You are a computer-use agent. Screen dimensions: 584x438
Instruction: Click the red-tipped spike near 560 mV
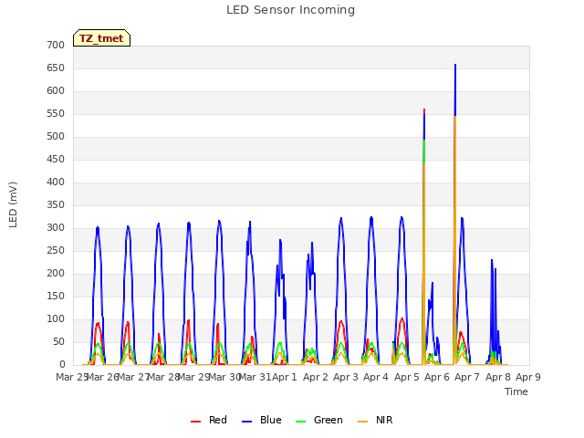click(x=424, y=110)
